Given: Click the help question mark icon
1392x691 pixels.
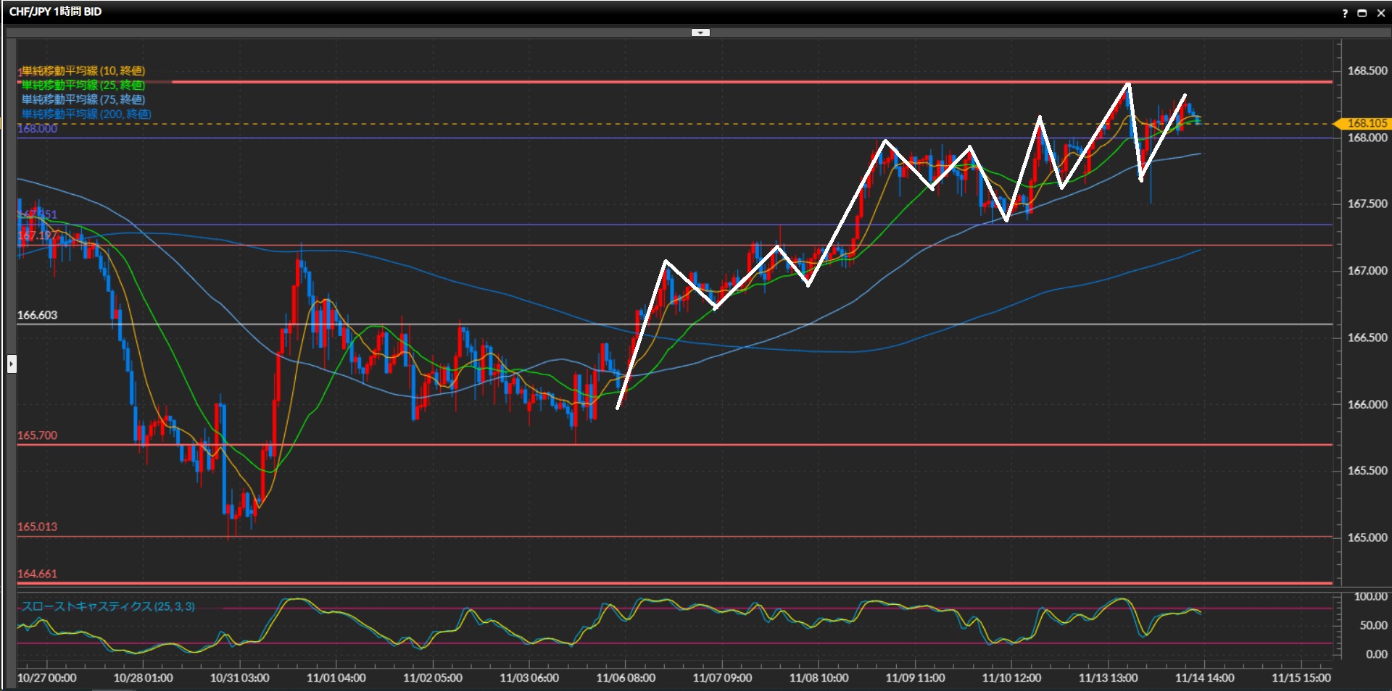Looking at the screenshot, I should pyautogui.click(x=1345, y=13).
